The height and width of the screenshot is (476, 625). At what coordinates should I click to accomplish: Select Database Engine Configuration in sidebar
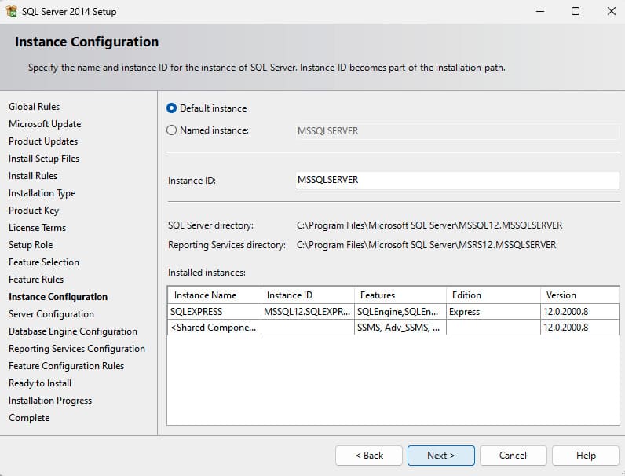[73, 331]
